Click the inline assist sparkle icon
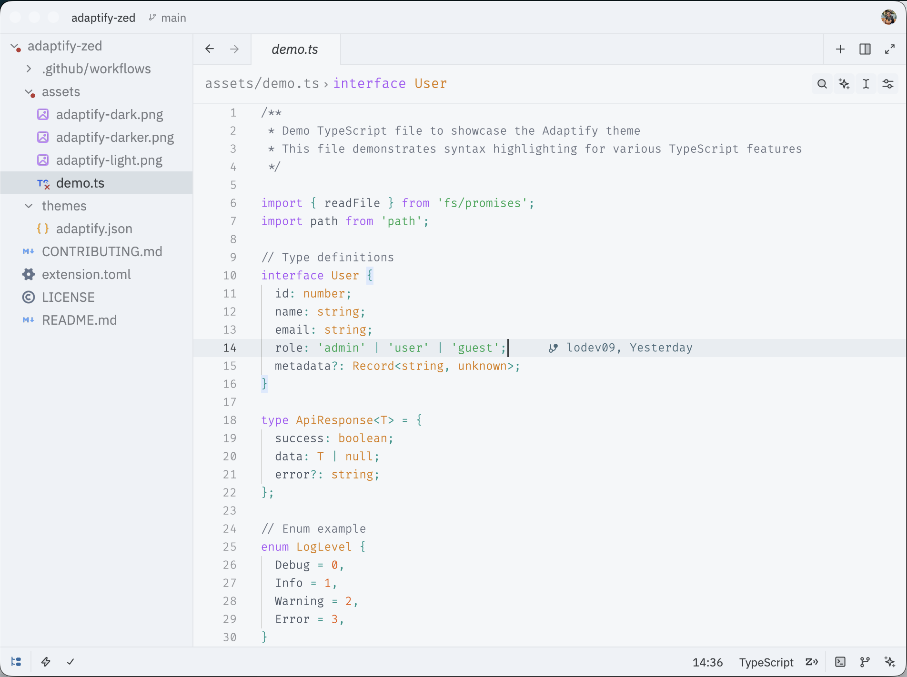This screenshot has height=677, width=907. pyautogui.click(x=844, y=84)
